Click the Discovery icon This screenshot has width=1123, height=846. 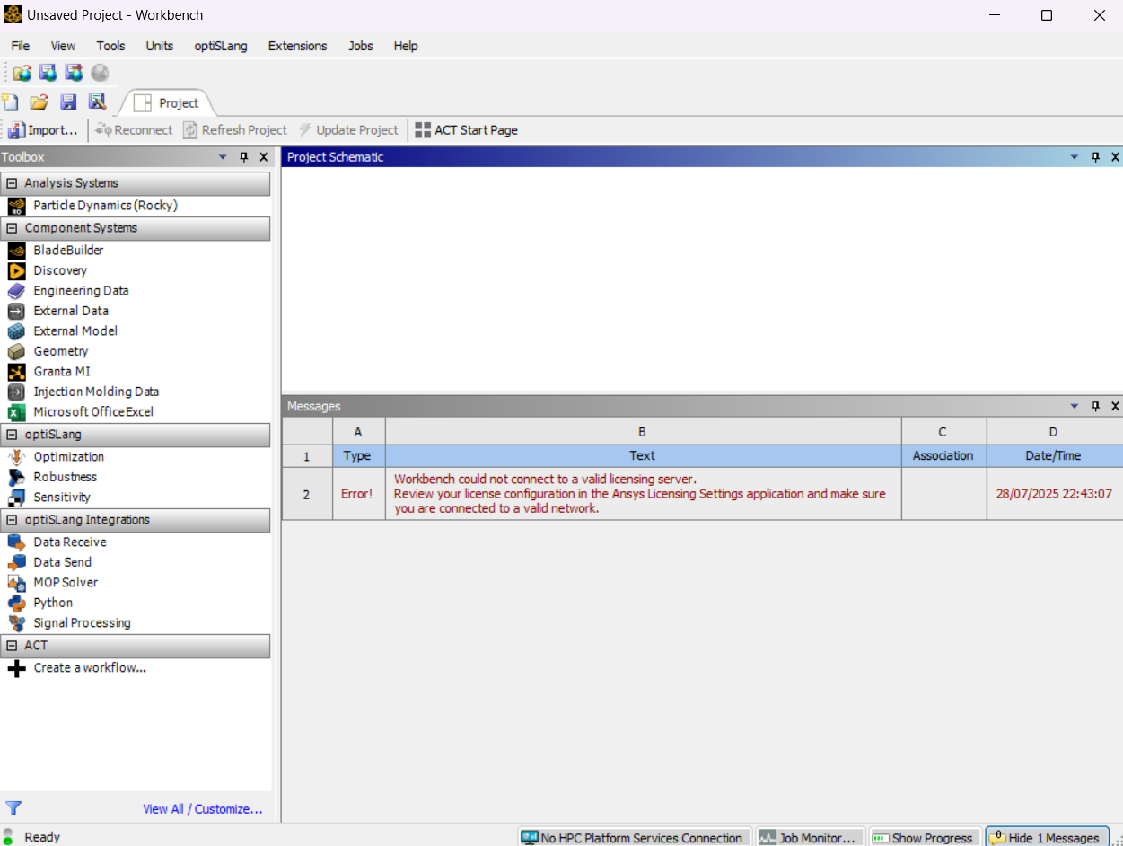[x=16, y=270]
